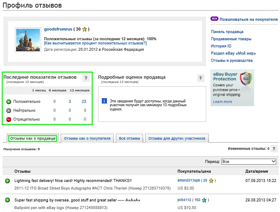Click the 2011-12 ITG Broad Street Boys item text

[92, 188]
